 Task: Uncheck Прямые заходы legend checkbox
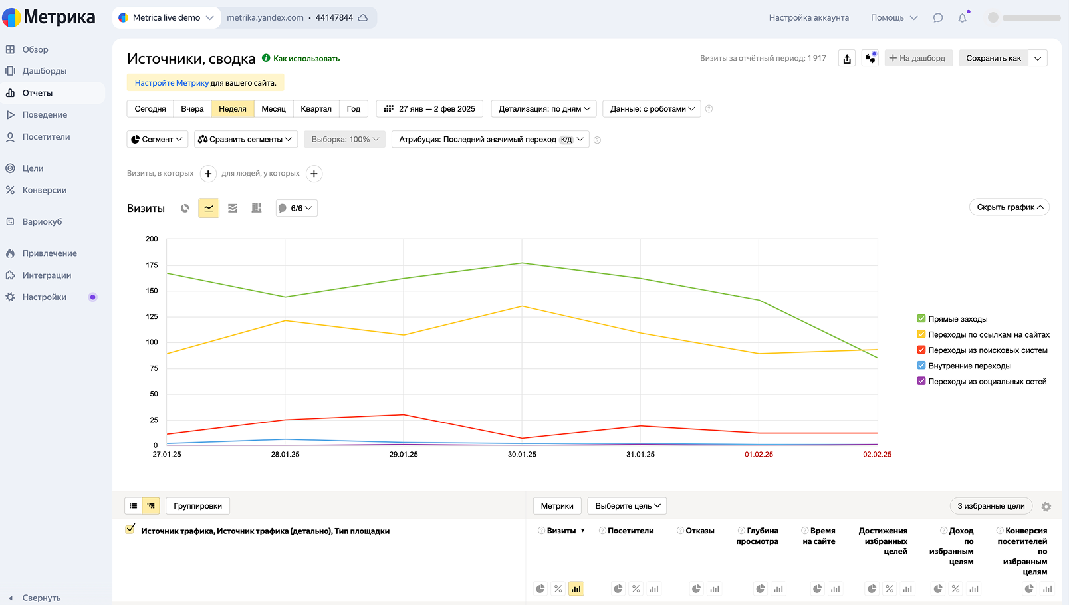coord(921,319)
